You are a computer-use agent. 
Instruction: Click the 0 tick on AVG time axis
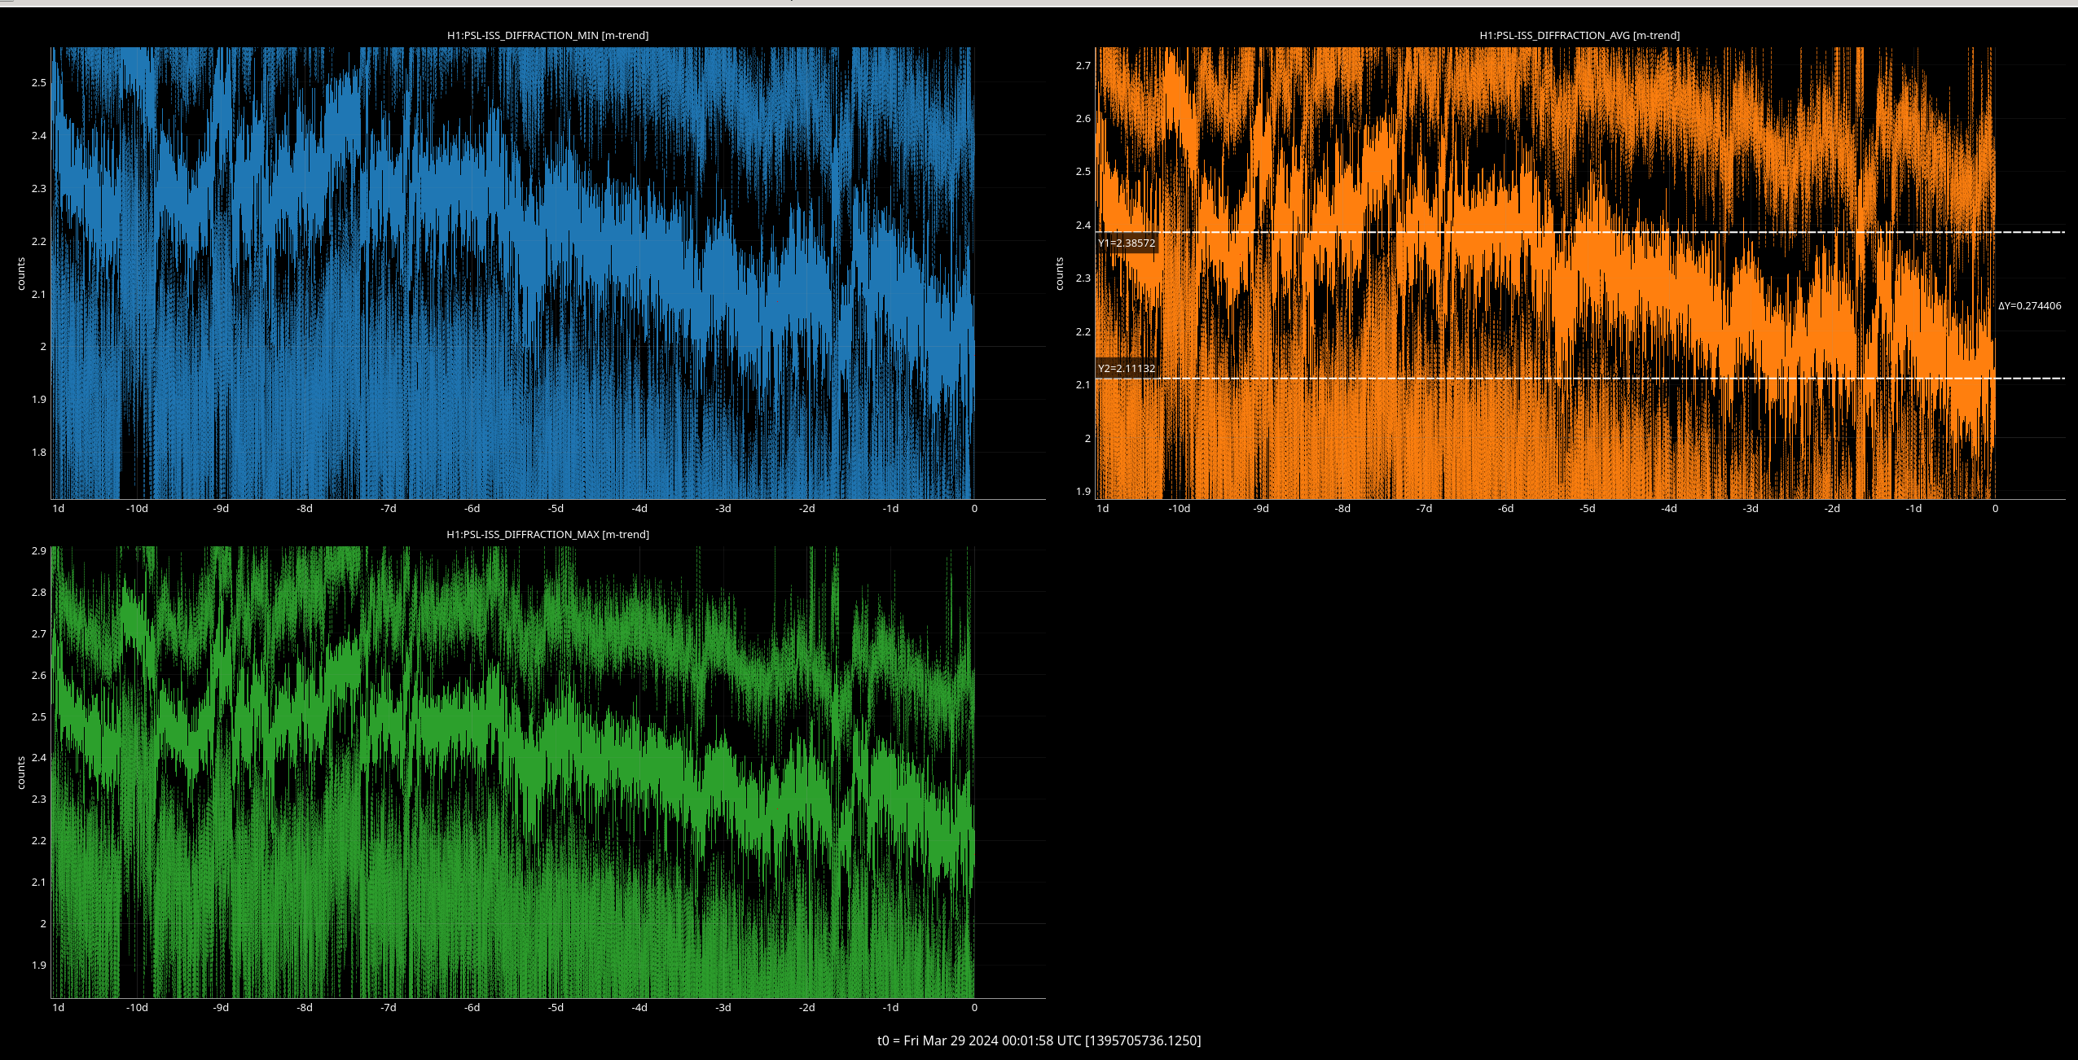1995,509
